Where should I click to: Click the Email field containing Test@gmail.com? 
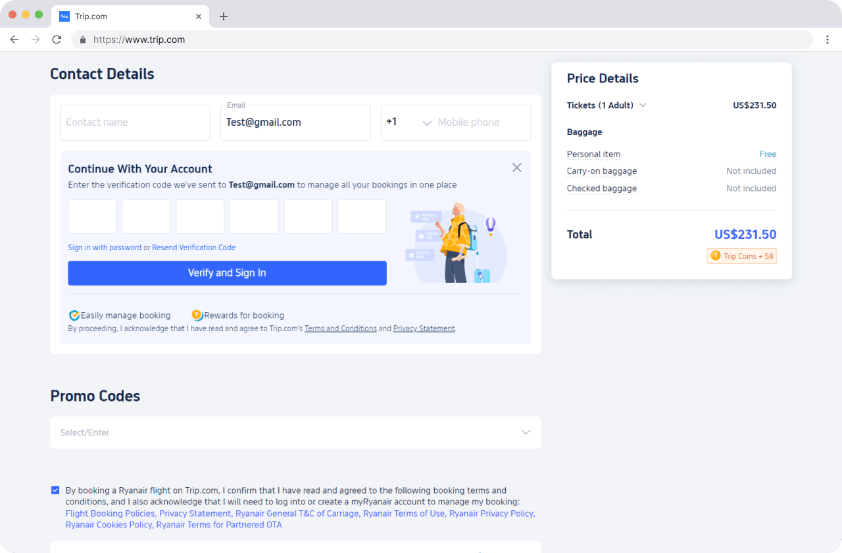click(x=295, y=122)
